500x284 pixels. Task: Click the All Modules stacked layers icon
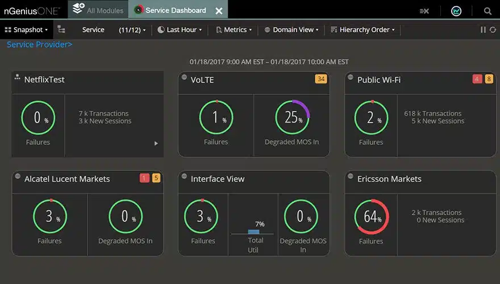[x=78, y=9]
